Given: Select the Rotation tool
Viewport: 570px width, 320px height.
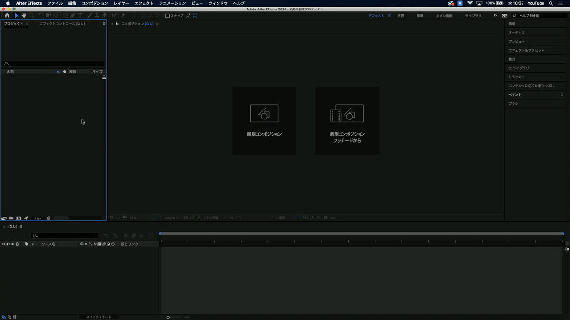Looking at the screenshot, I should tap(41, 15).
